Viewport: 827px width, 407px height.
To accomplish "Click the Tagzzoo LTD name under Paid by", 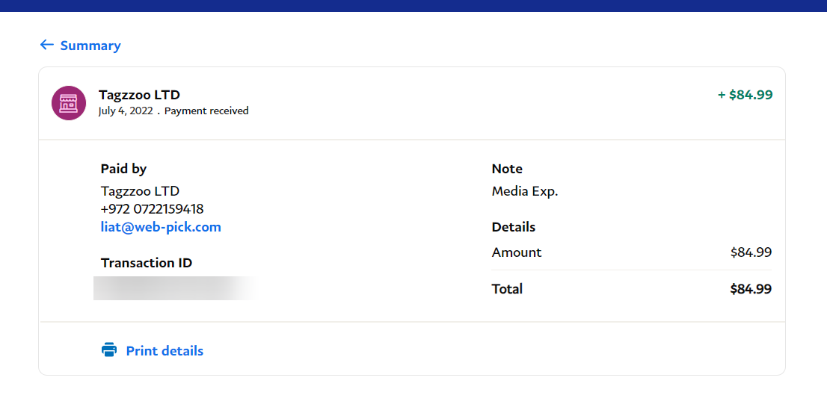I will click(140, 191).
